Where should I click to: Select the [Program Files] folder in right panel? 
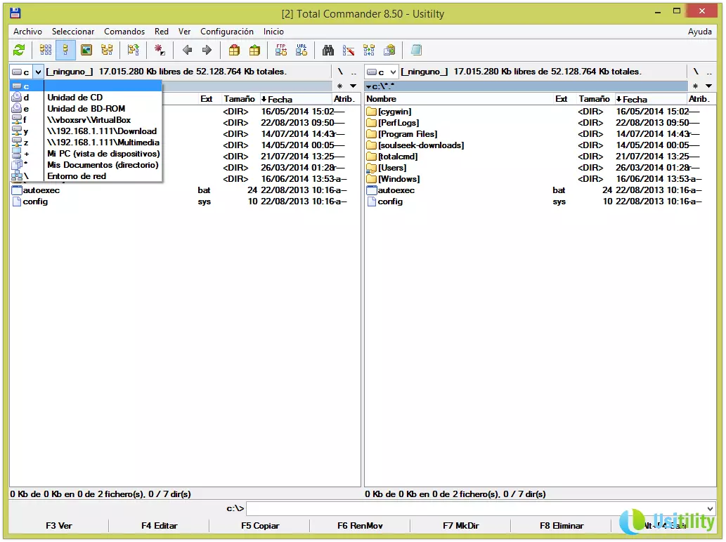407,134
